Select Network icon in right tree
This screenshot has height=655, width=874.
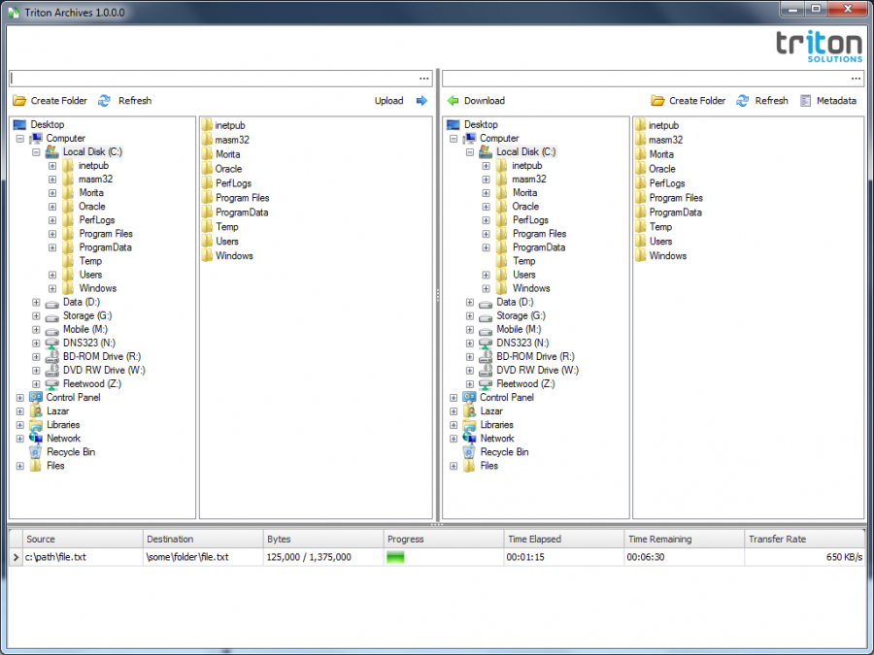(469, 439)
